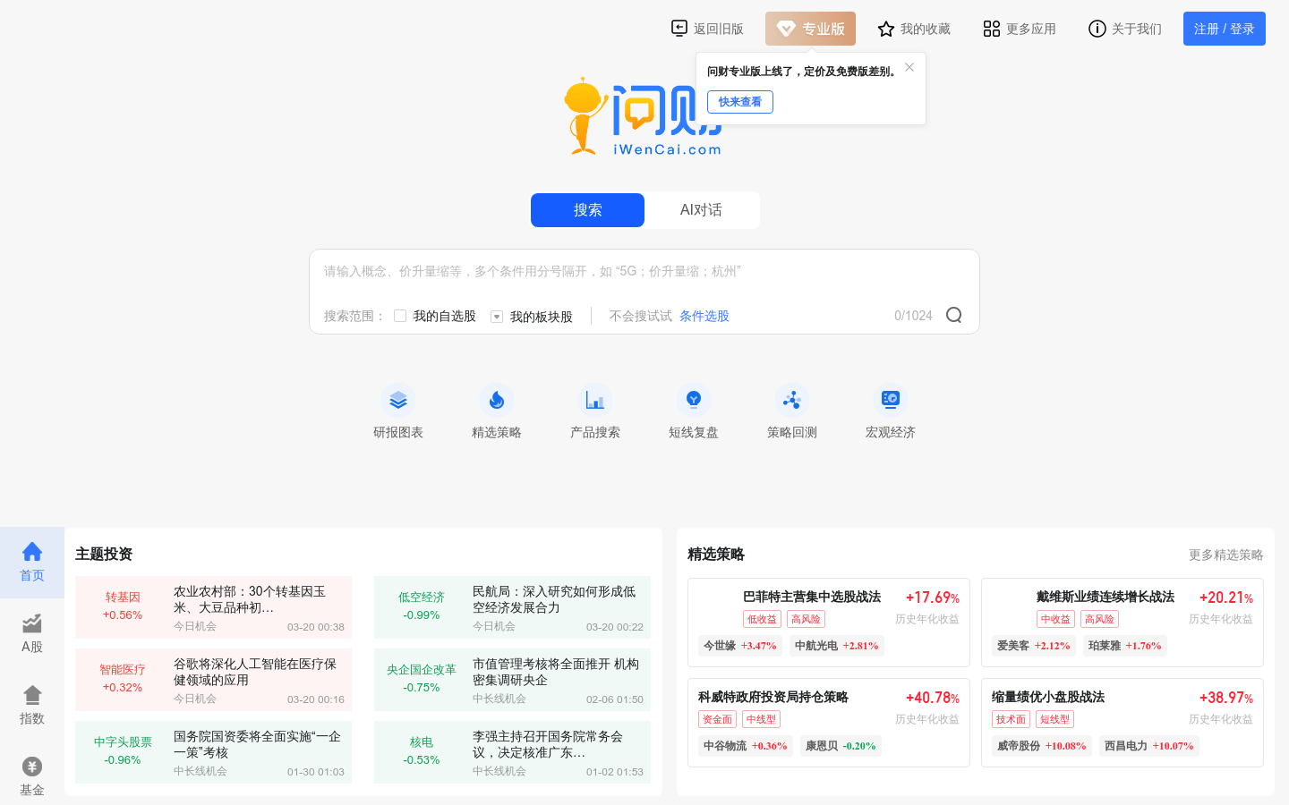1289x805 pixels.
Task: Click the 注册 / 登录 button
Action: (x=1224, y=28)
